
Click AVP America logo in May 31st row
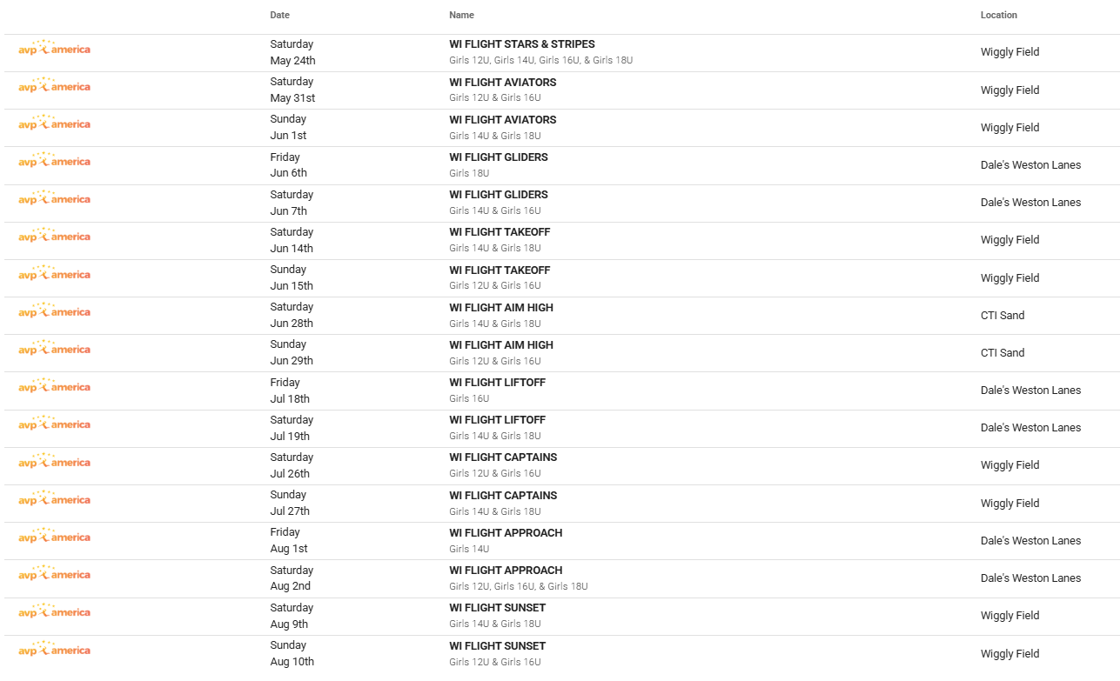click(54, 86)
